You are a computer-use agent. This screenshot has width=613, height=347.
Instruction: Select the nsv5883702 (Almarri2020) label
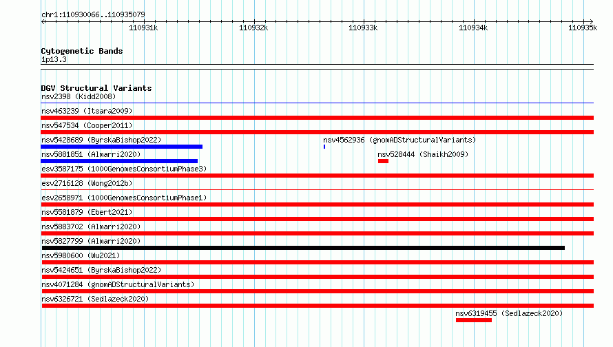(91, 227)
